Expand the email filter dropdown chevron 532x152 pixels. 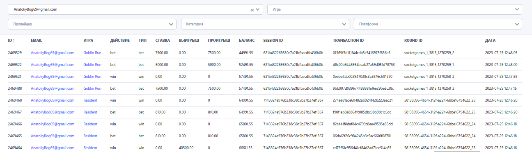coord(258,9)
